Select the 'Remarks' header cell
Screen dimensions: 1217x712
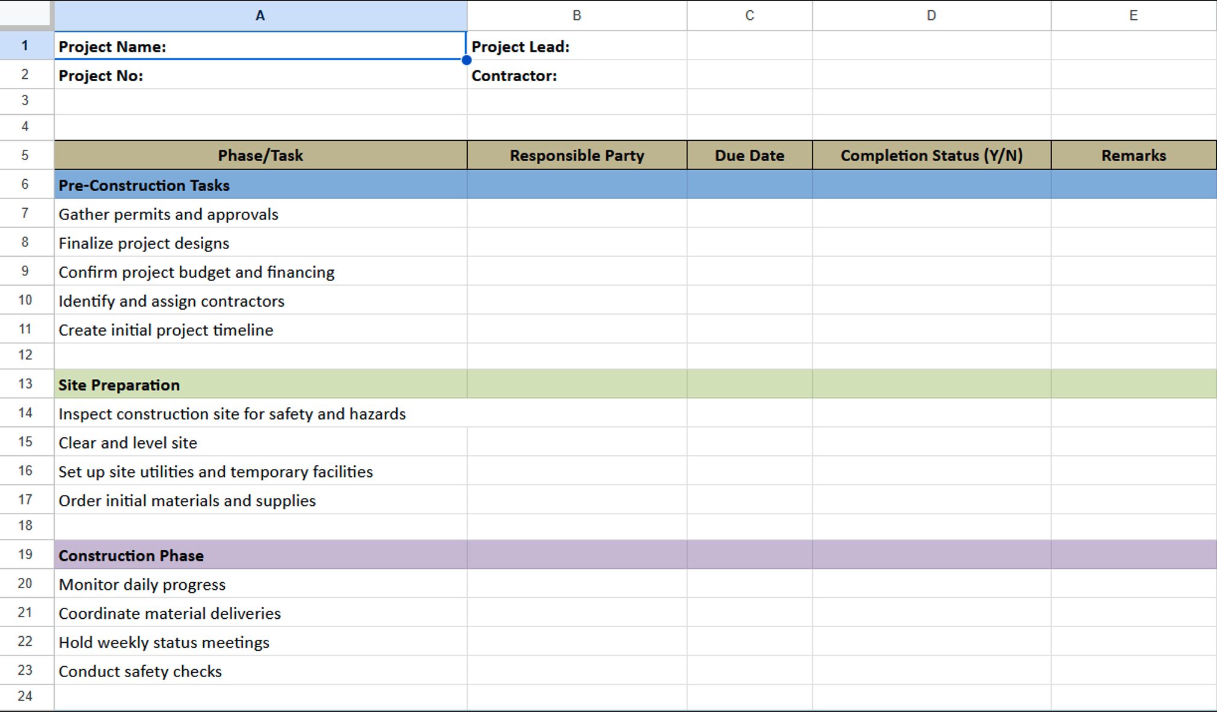pos(1133,155)
